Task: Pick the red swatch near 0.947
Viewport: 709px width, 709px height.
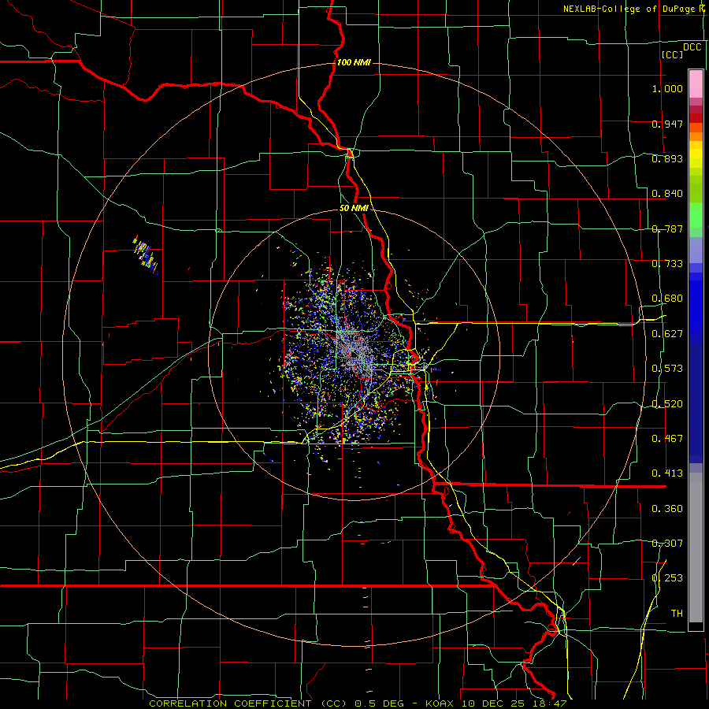Action: (x=696, y=118)
